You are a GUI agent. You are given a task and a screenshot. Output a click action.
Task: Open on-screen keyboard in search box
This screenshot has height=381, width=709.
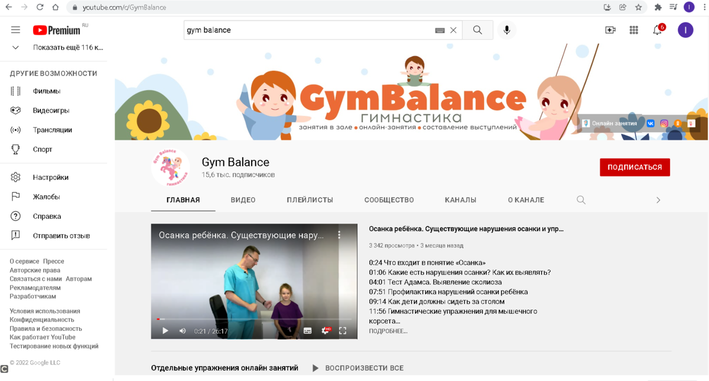pos(440,30)
